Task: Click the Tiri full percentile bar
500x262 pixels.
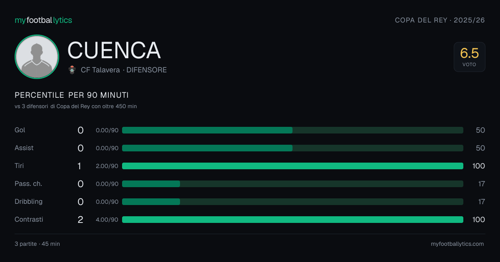Action: (x=292, y=166)
